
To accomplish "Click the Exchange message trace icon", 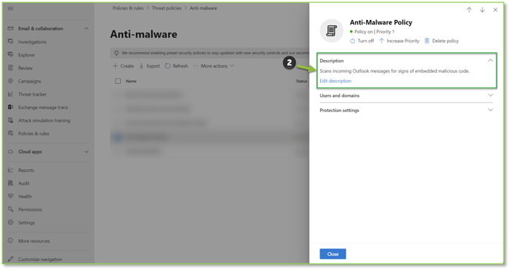I will (10, 107).
